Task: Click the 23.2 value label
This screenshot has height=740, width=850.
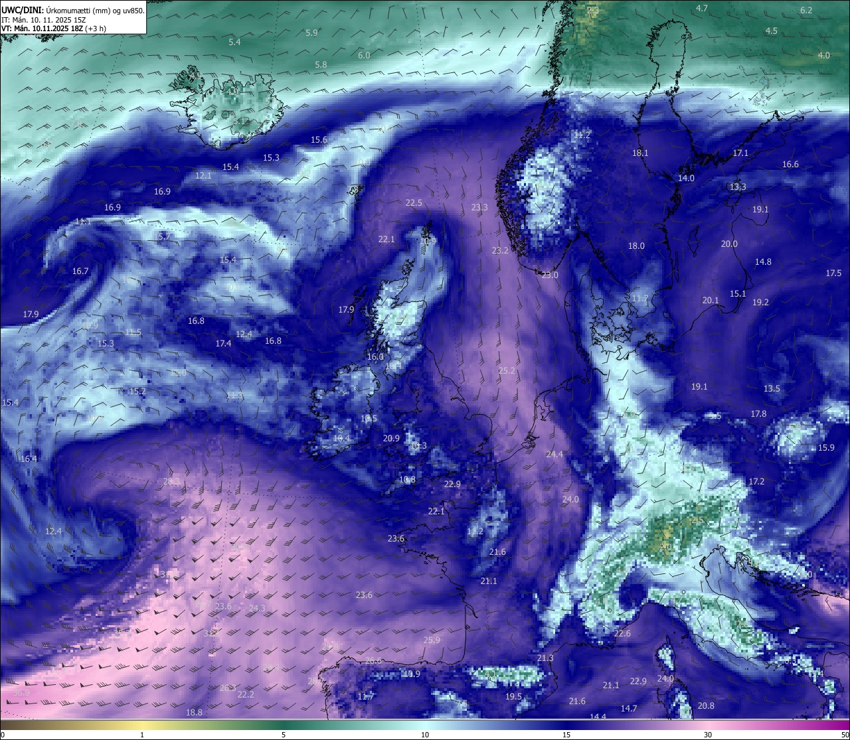Action: (500, 250)
